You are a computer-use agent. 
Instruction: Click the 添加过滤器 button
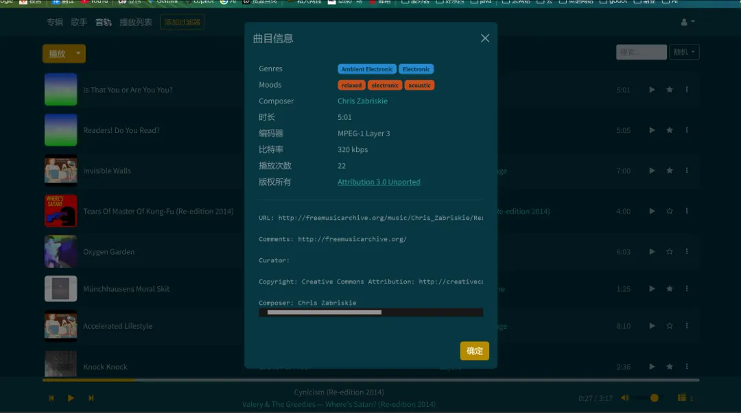182,22
